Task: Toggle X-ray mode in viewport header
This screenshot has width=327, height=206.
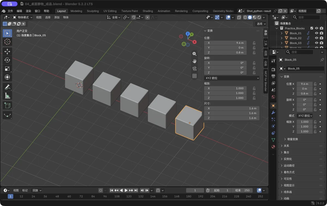Action: [x=239, y=17]
